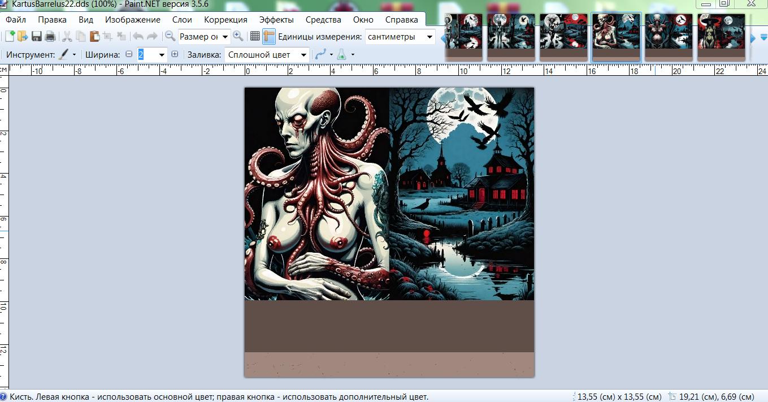Save the image with the floppy disk icon

pos(37,37)
